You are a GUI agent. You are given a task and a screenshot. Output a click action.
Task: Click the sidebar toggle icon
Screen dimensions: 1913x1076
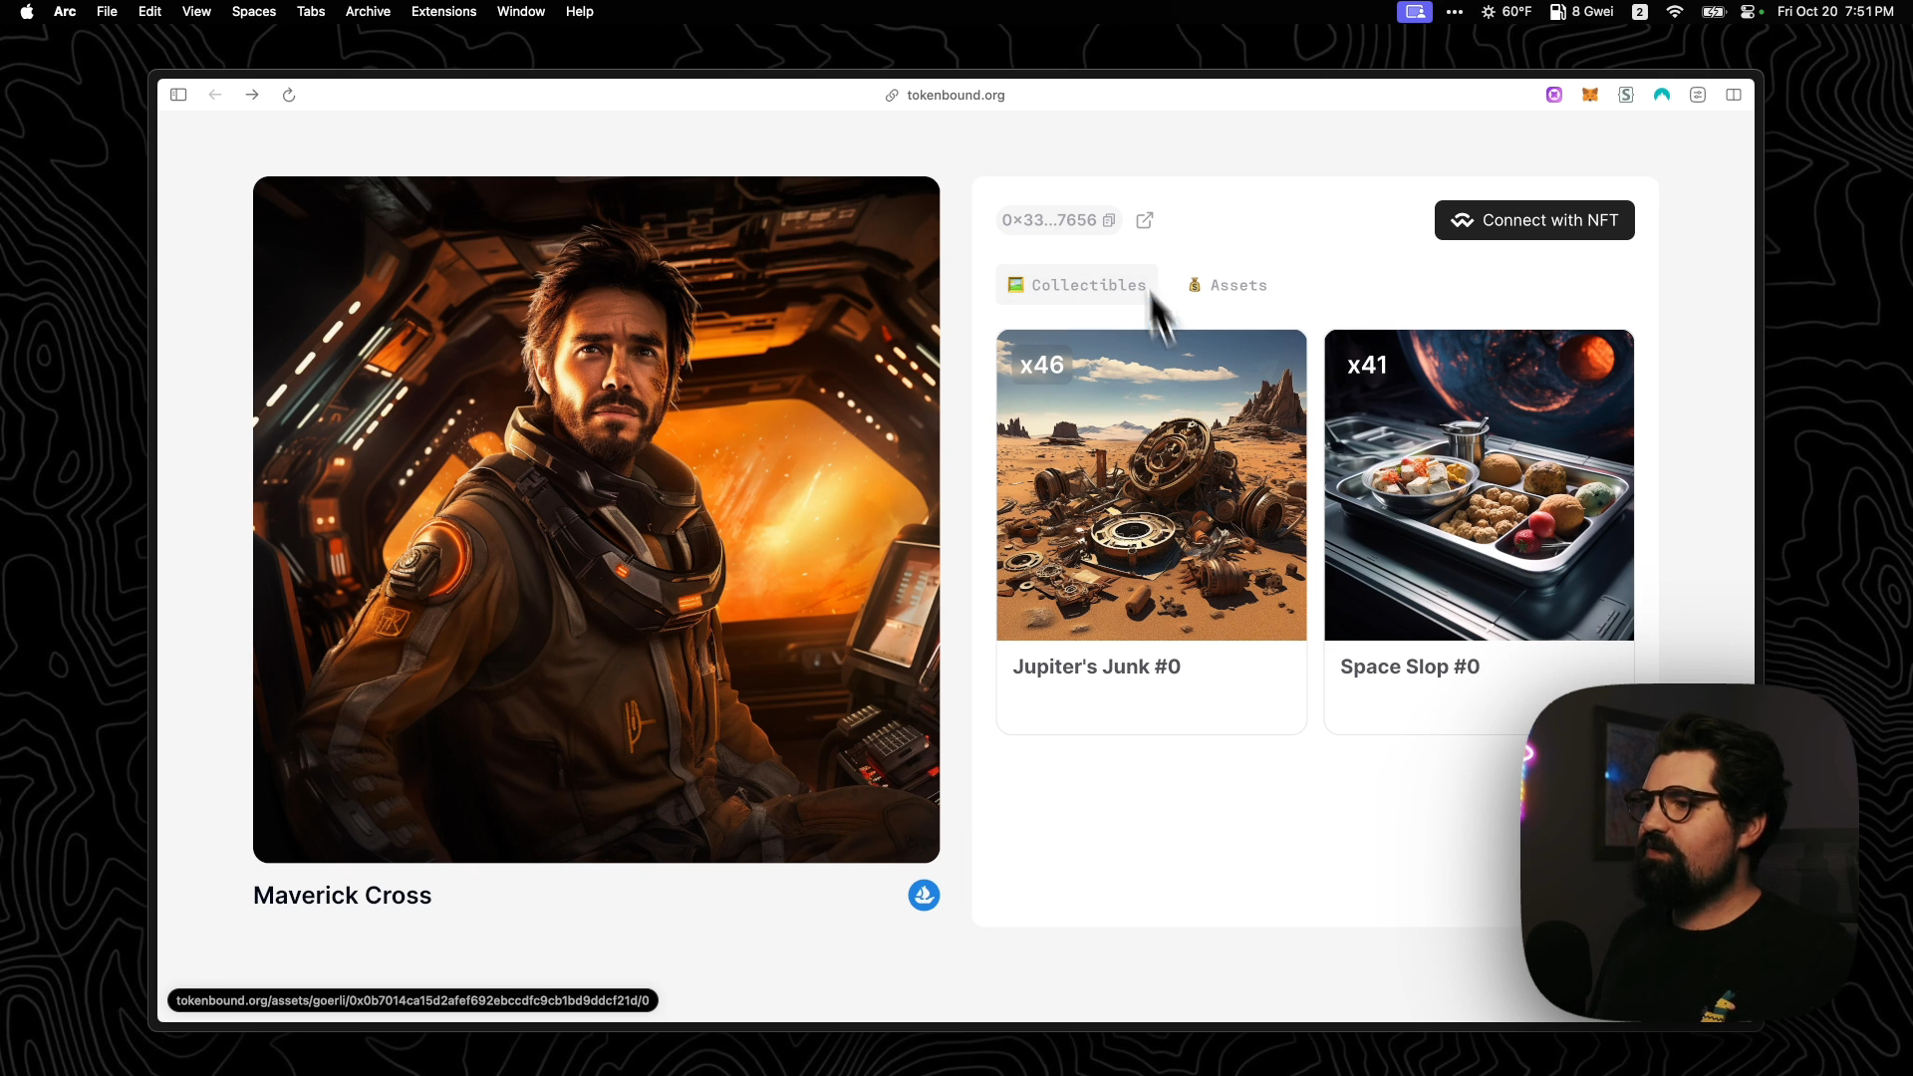coord(177,95)
